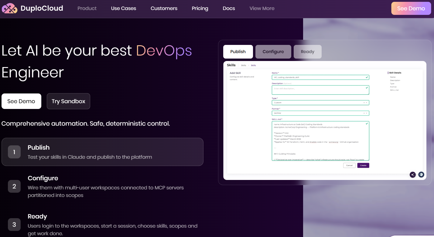Clear the Type field with its x icon
Viewport: 434px width, 237px height.
coord(364,103)
